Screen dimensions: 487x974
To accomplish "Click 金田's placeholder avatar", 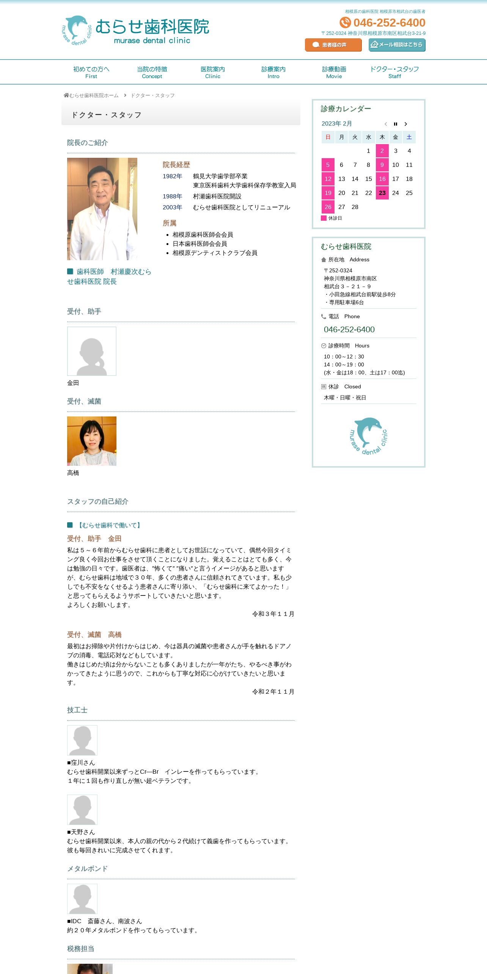I will point(92,351).
